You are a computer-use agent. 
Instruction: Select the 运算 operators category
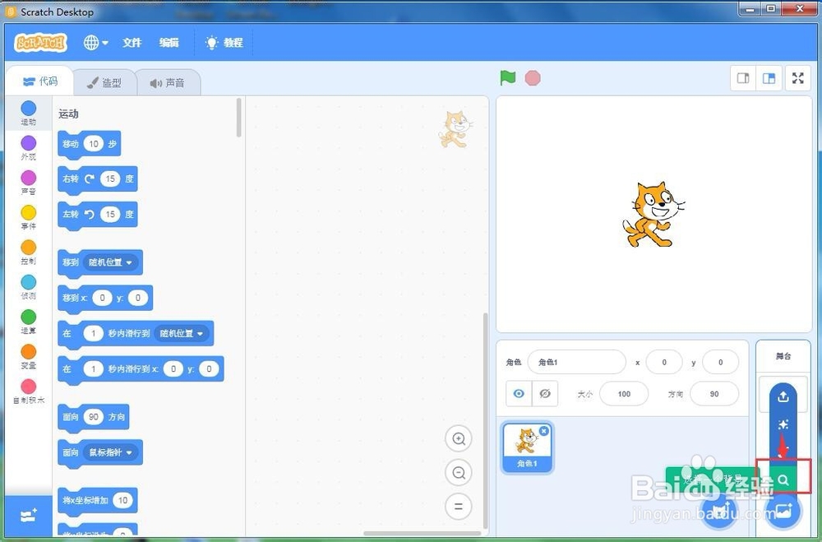coord(28,322)
